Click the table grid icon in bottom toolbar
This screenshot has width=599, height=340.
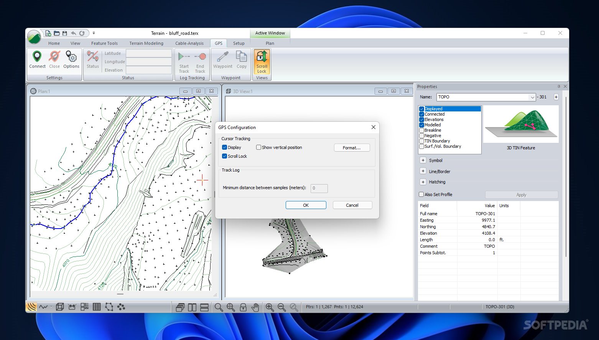coord(97,307)
